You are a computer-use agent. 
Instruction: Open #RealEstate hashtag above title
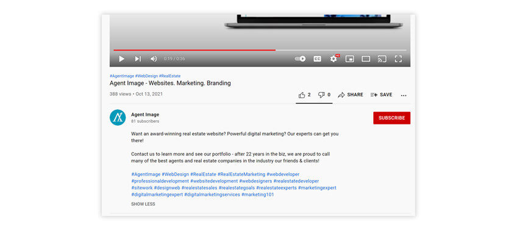(x=170, y=76)
